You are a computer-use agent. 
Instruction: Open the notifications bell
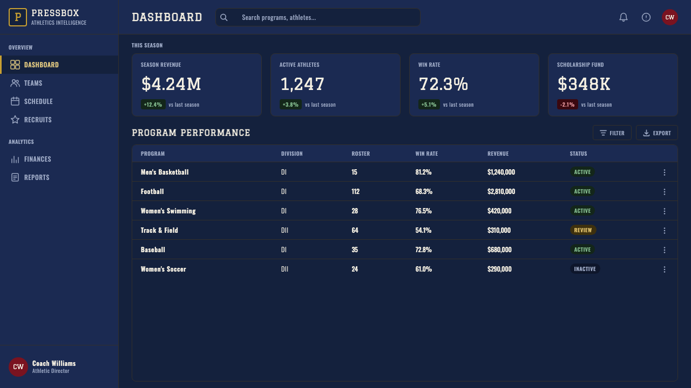[x=624, y=17]
